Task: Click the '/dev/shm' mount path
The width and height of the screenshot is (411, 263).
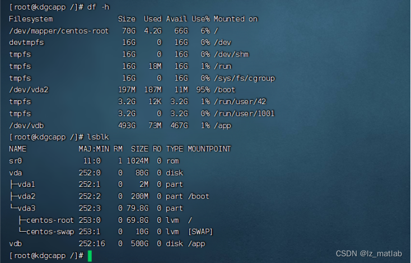Action: point(231,54)
